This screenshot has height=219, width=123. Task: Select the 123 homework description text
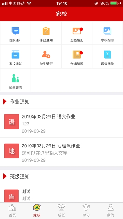[26, 124]
